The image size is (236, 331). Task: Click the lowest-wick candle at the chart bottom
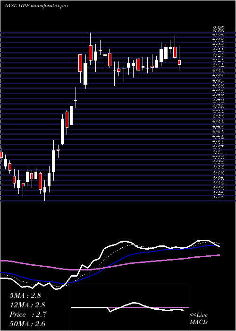pyautogui.click(x=45, y=190)
